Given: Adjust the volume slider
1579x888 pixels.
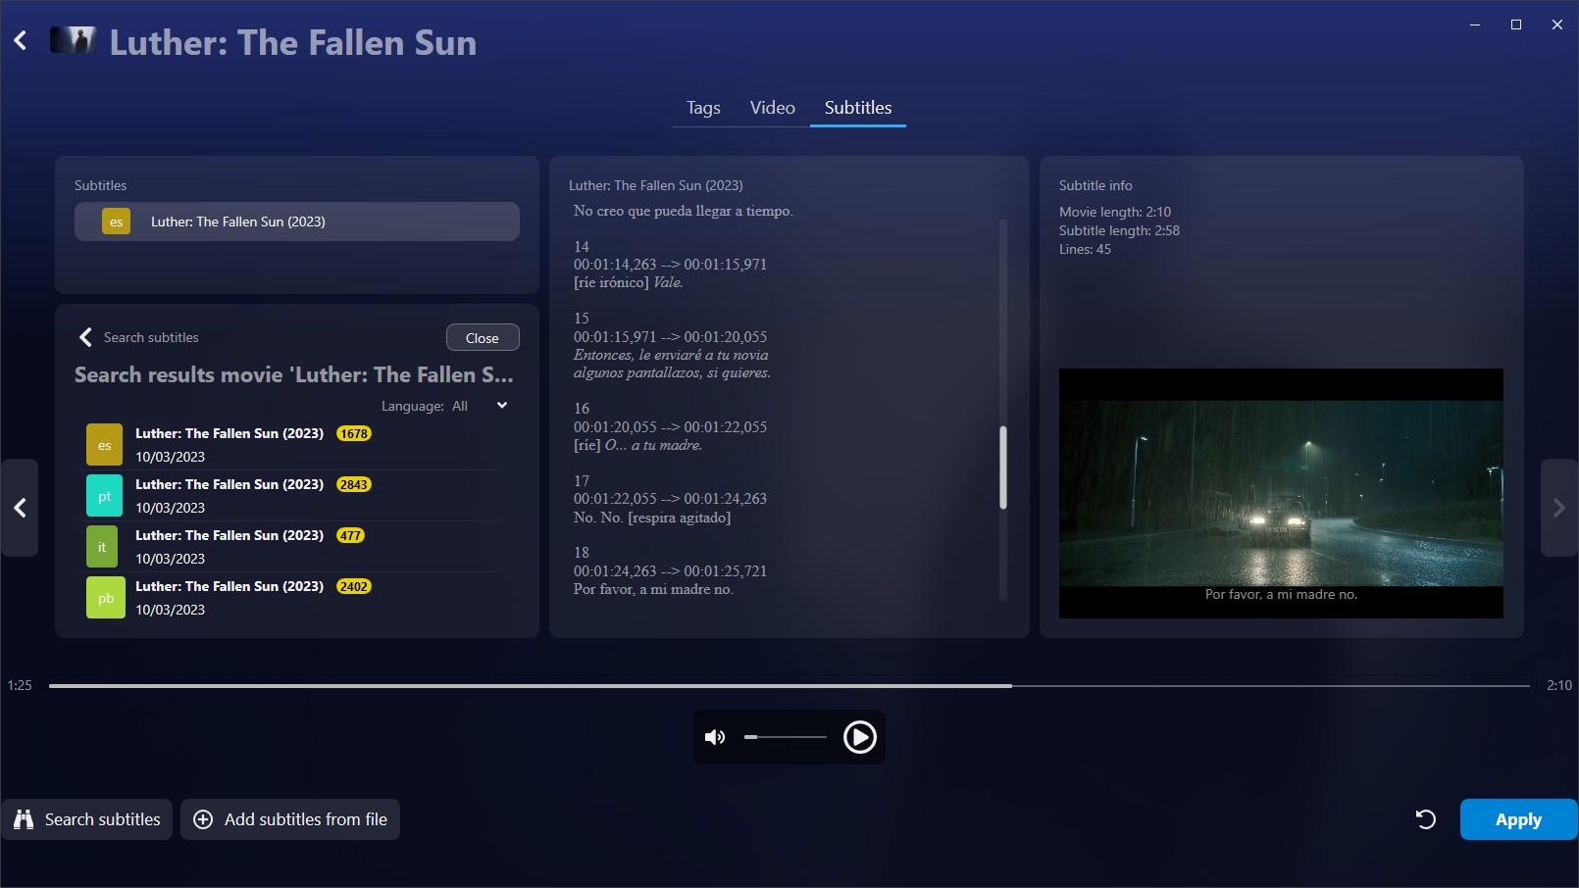Looking at the screenshot, I should click(x=785, y=737).
